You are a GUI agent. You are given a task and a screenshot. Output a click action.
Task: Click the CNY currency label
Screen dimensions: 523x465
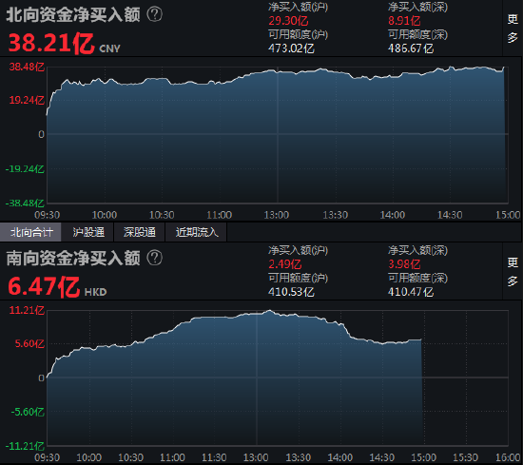[109, 48]
